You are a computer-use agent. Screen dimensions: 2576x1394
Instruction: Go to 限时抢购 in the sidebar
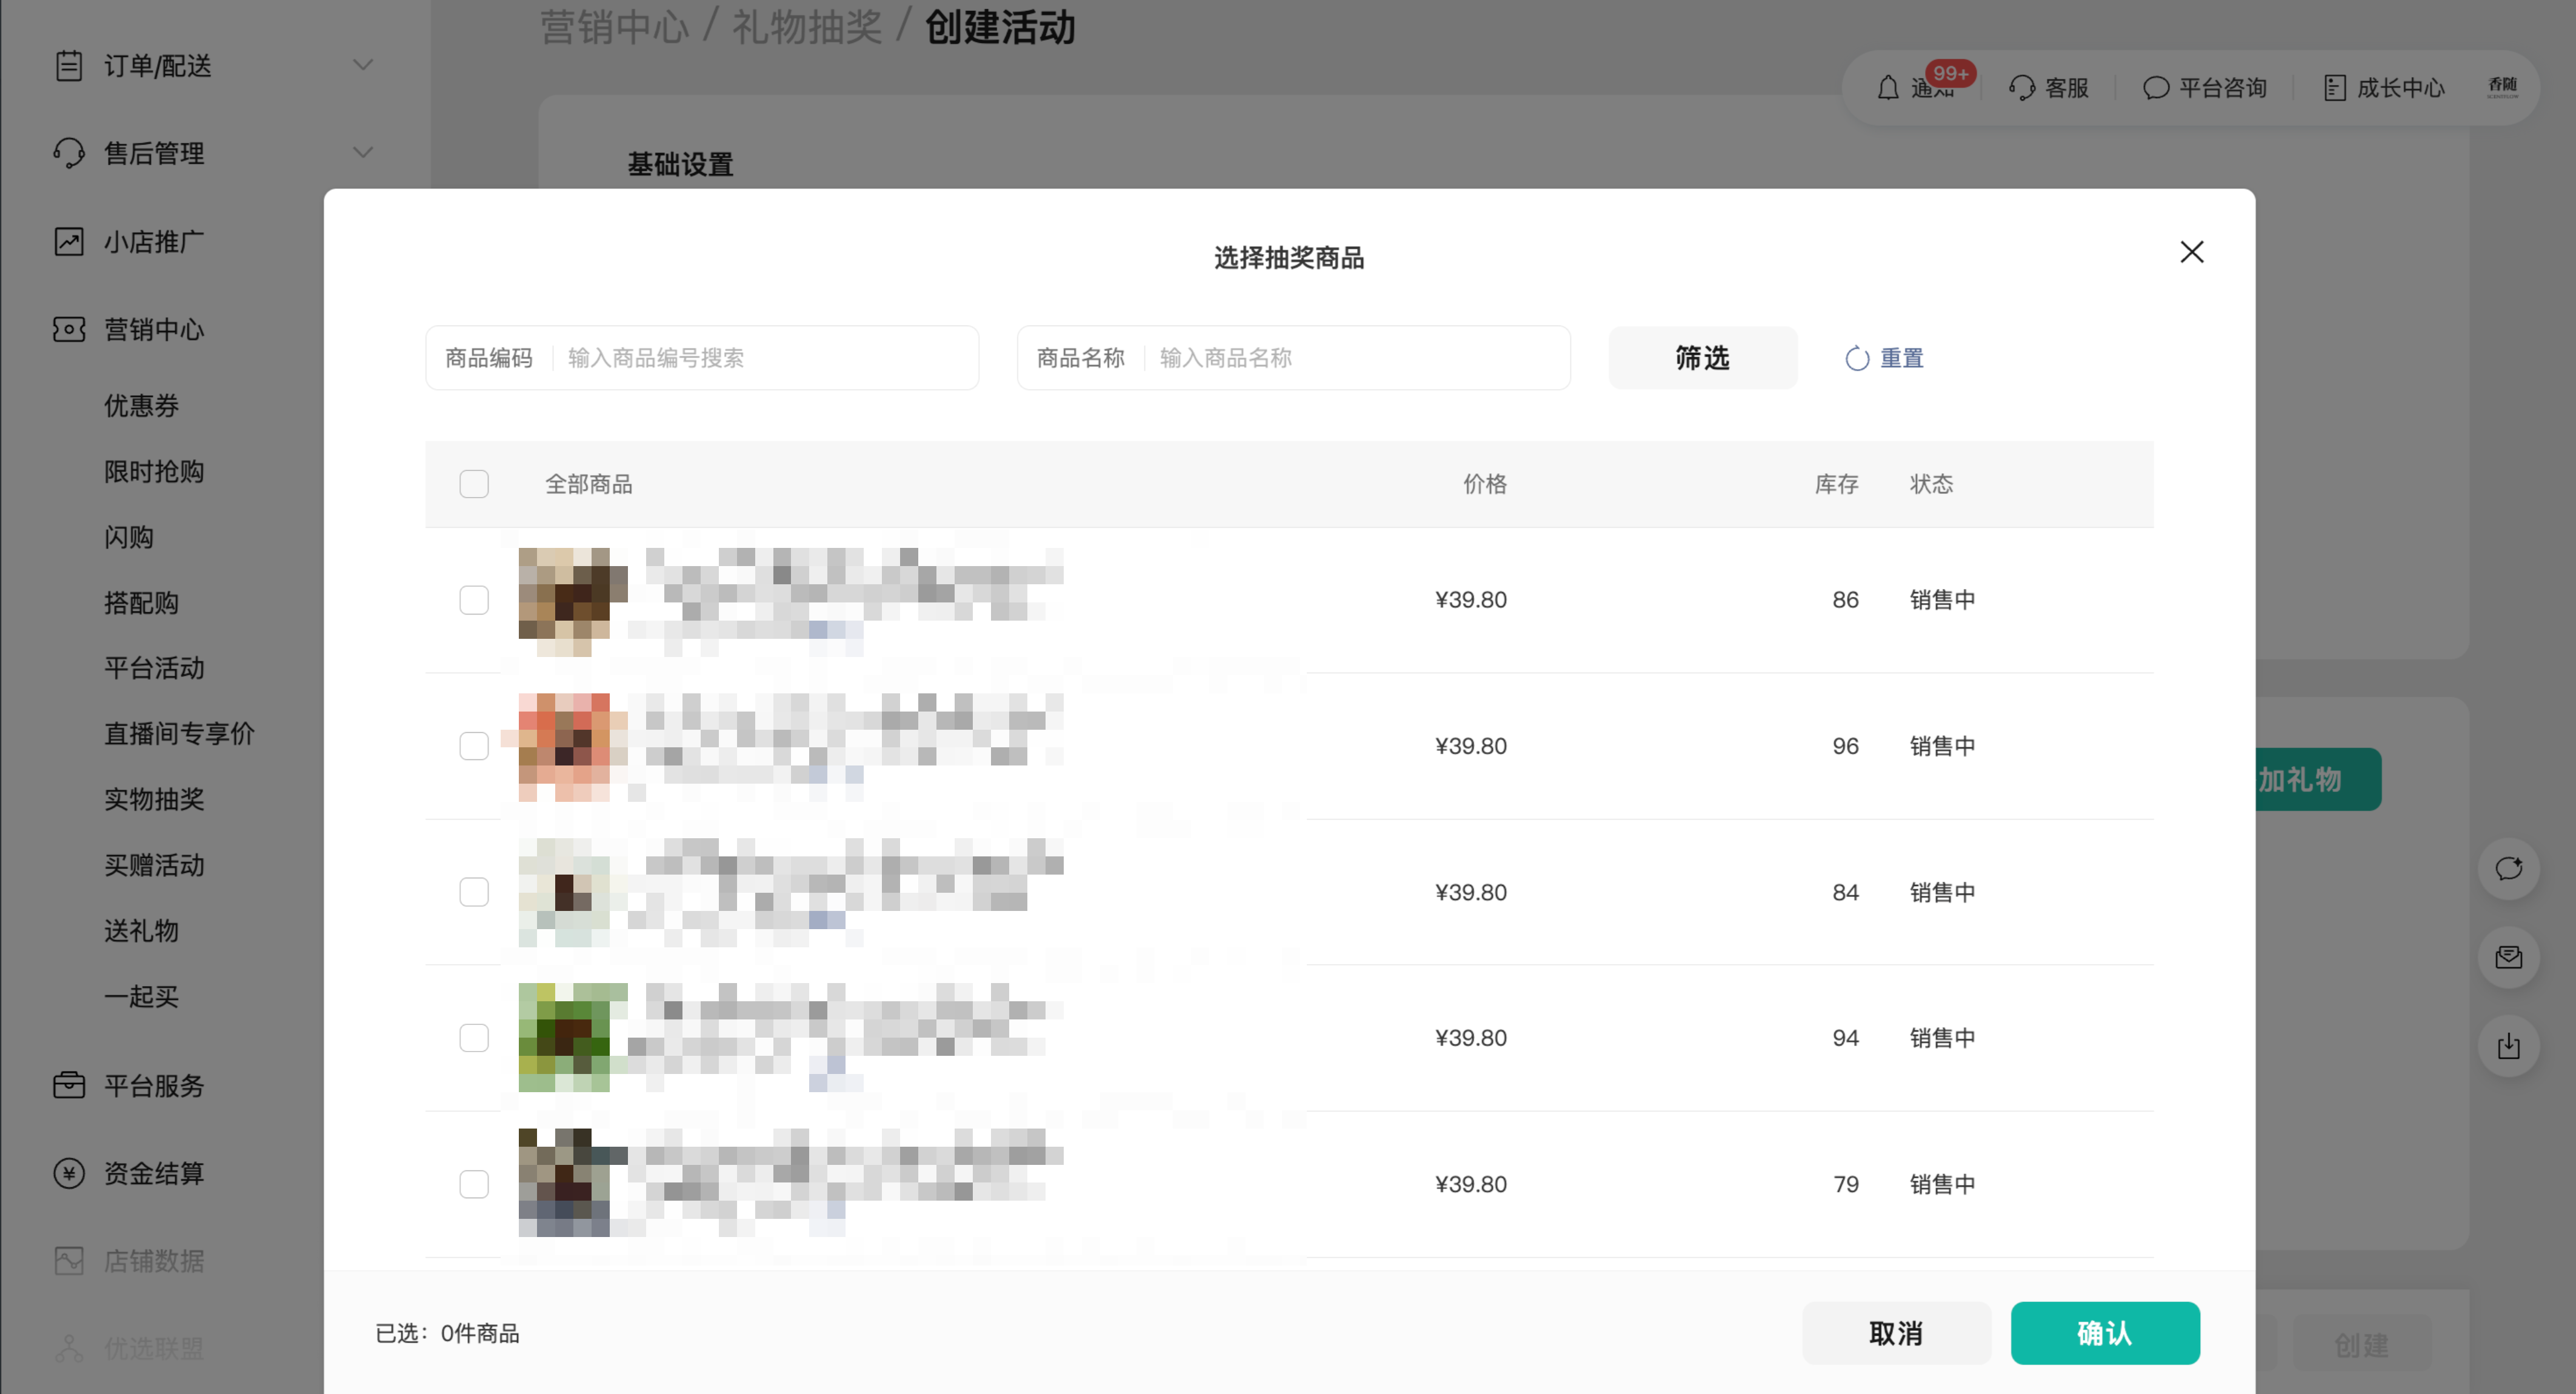tap(154, 471)
